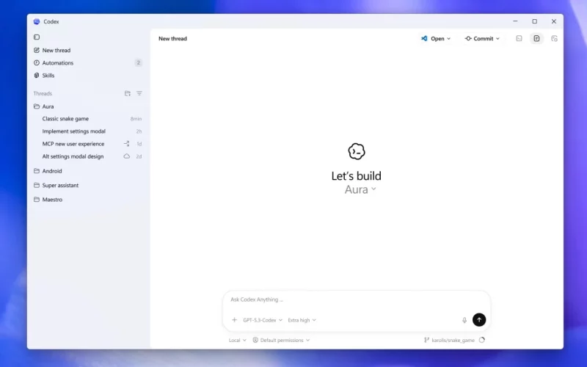Open the GPT-5.3-Codex model dropdown
This screenshot has height=367, width=587.
point(263,320)
